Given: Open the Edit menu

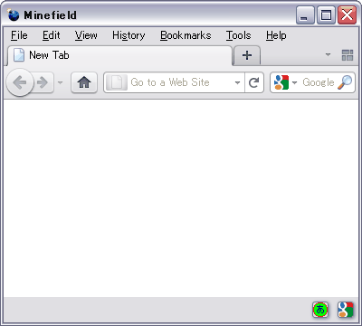Looking at the screenshot, I should coord(52,35).
